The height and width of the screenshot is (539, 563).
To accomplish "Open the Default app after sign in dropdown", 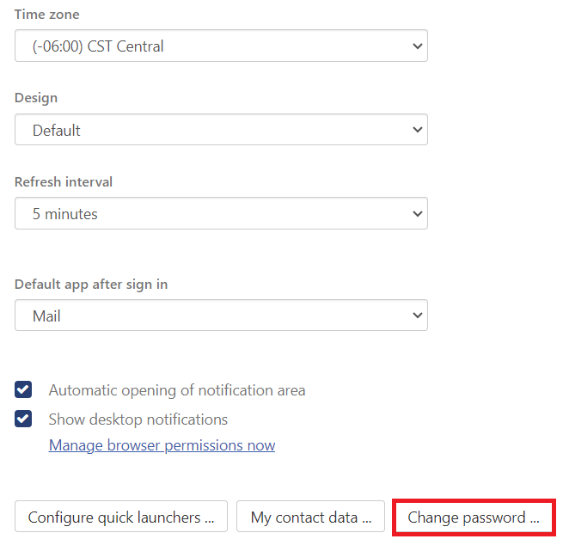I will (221, 315).
